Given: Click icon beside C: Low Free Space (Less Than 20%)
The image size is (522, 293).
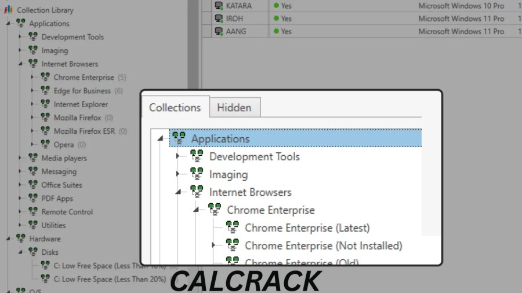Looking at the screenshot, I should pos(45,279).
